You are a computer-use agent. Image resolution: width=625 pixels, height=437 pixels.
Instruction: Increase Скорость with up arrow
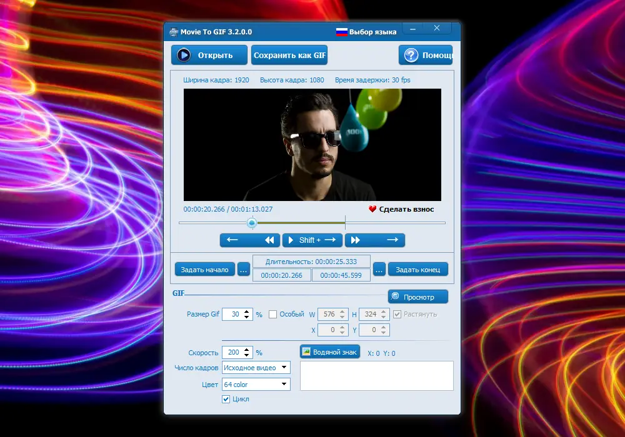point(247,350)
